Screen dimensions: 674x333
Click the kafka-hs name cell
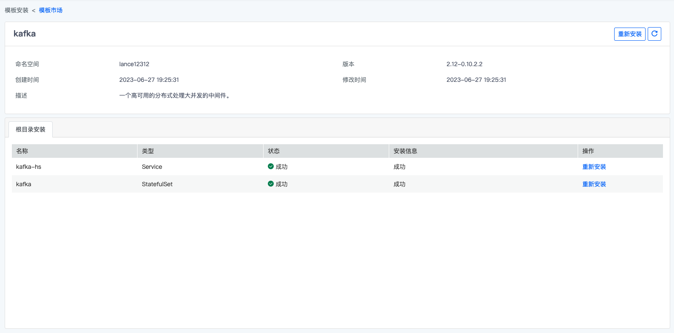pos(29,167)
